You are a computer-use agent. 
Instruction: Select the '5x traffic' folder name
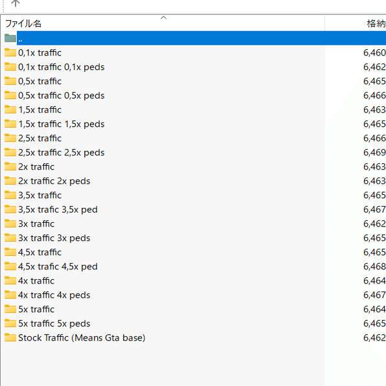point(36,309)
